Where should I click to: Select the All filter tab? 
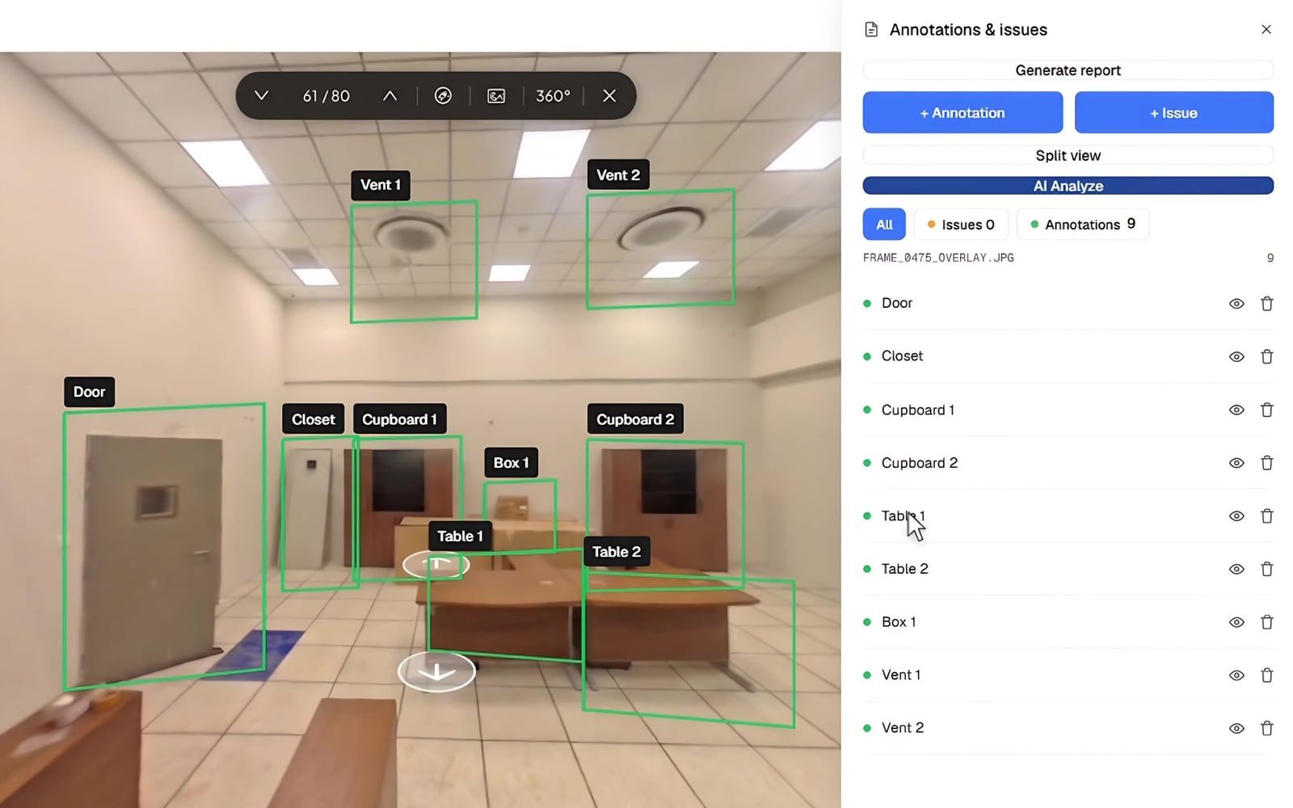(x=884, y=224)
